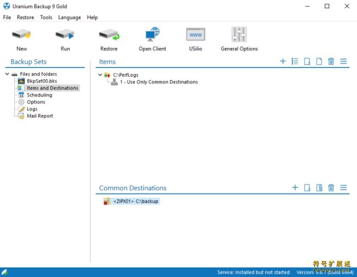
Task: Add a common destination with plus icon
Action: [x=295, y=187]
